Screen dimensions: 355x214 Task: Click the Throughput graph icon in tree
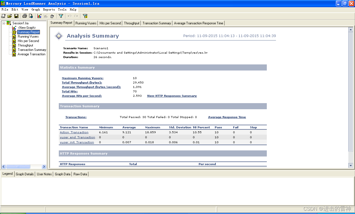(x=14, y=45)
